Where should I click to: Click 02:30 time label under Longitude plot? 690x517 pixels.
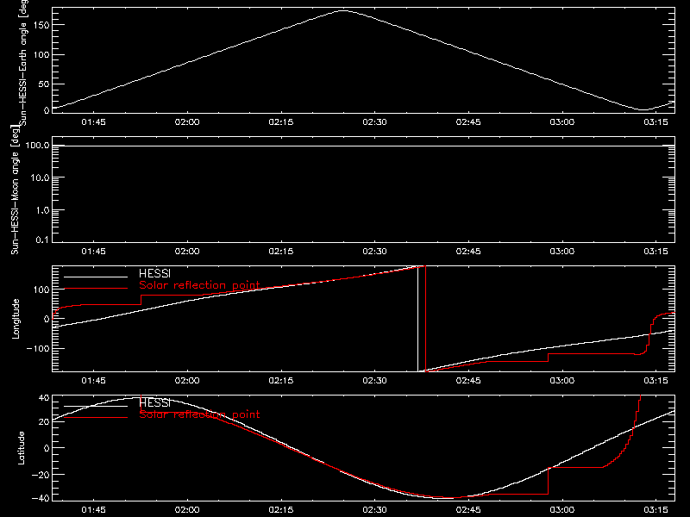(374, 381)
